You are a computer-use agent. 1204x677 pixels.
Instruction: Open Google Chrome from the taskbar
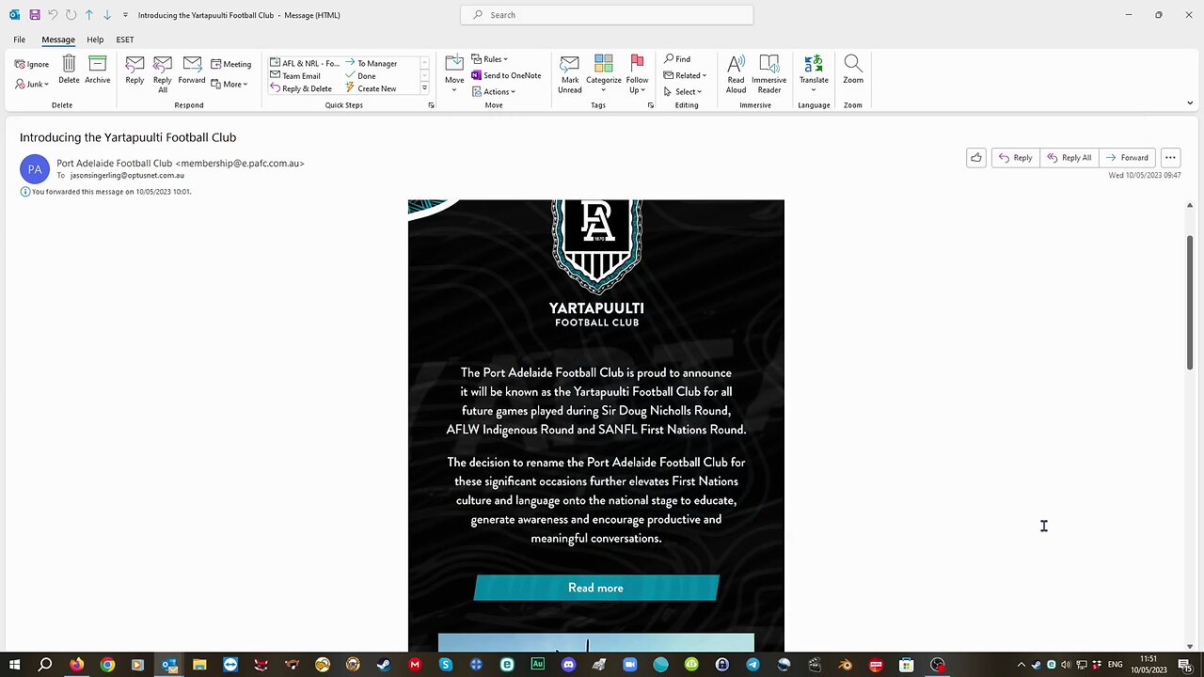point(107,665)
